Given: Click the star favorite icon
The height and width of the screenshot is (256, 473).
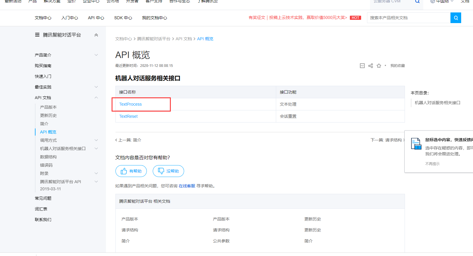Looking at the screenshot, I should [379, 66].
